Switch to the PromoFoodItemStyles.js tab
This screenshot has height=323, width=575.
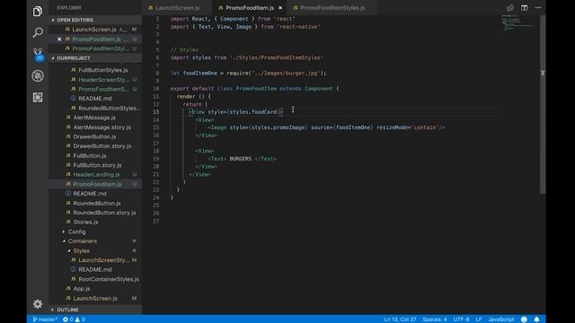332,8
